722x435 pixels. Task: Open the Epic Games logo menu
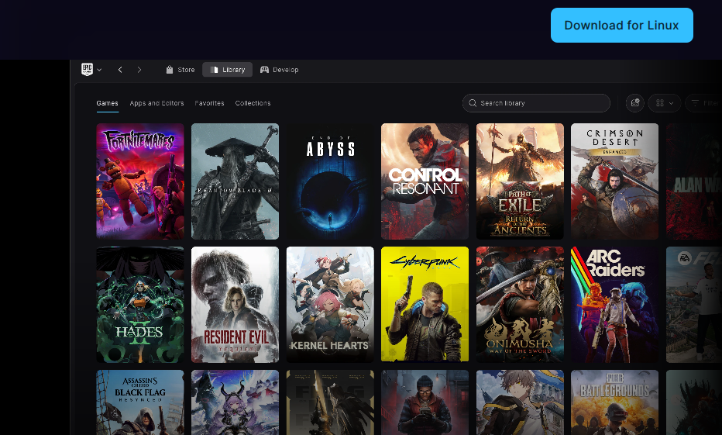point(87,70)
